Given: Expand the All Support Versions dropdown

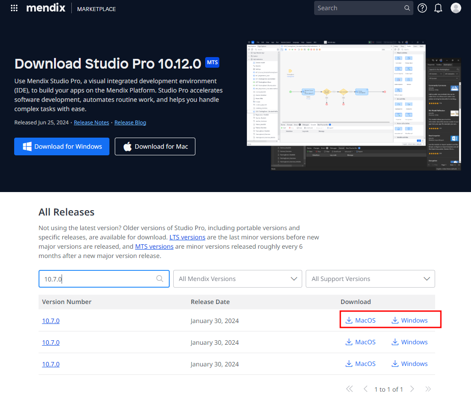Looking at the screenshot, I should (x=370, y=279).
